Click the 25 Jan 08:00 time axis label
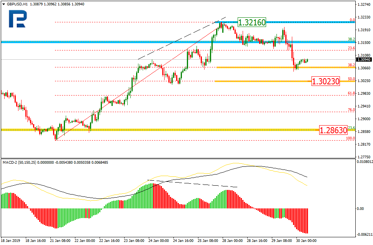 pos(208,241)
